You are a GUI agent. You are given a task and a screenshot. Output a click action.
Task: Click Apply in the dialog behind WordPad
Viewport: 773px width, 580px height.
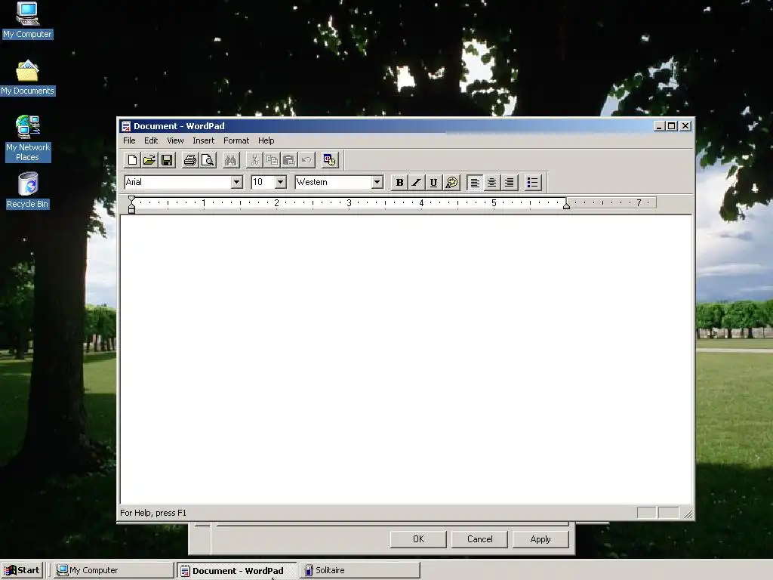[x=540, y=539]
